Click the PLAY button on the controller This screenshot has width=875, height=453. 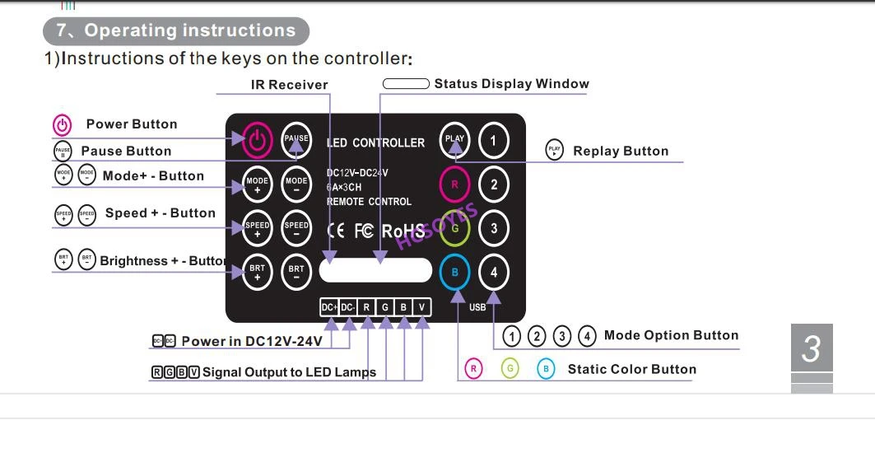point(455,140)
